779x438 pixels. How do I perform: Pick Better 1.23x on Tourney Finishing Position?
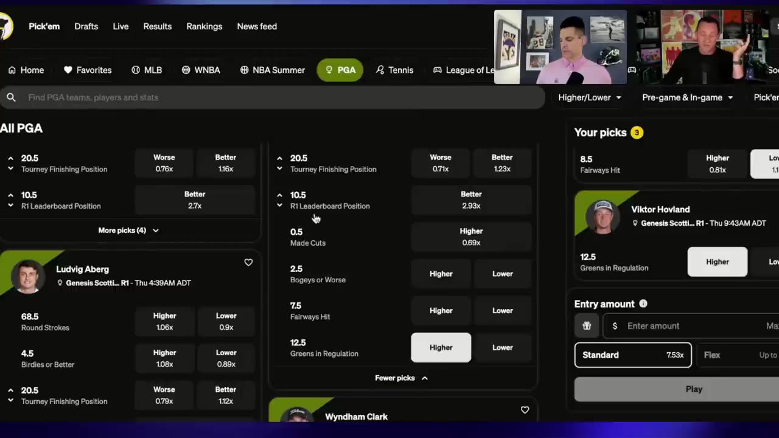(503, 163)
